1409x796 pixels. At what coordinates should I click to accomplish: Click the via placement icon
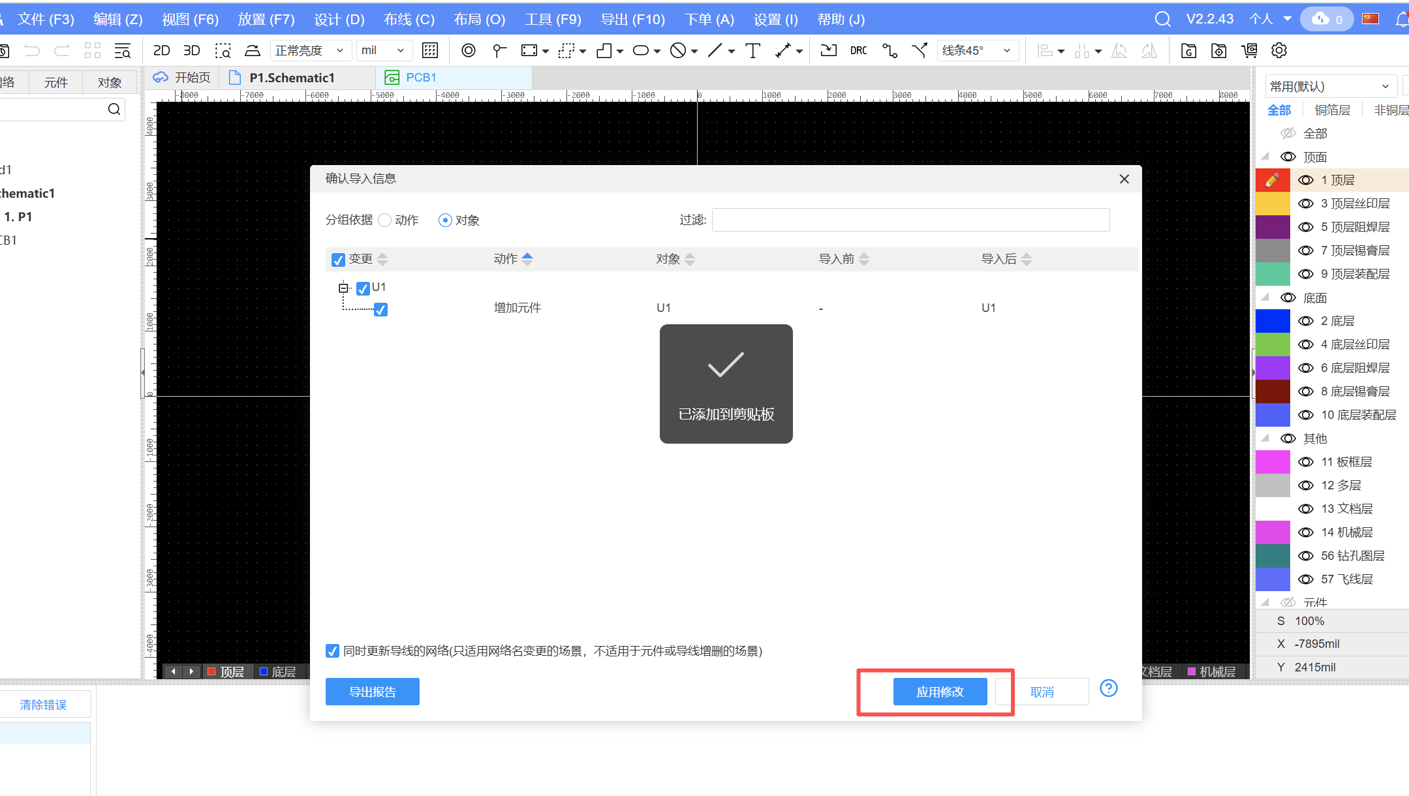[468, 50]
